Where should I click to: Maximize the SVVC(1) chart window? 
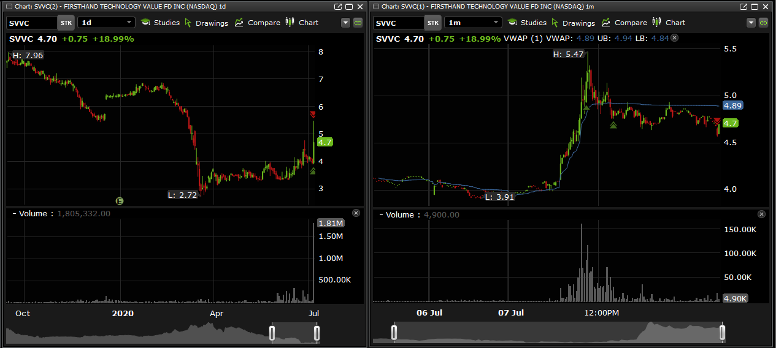[755, 6]
